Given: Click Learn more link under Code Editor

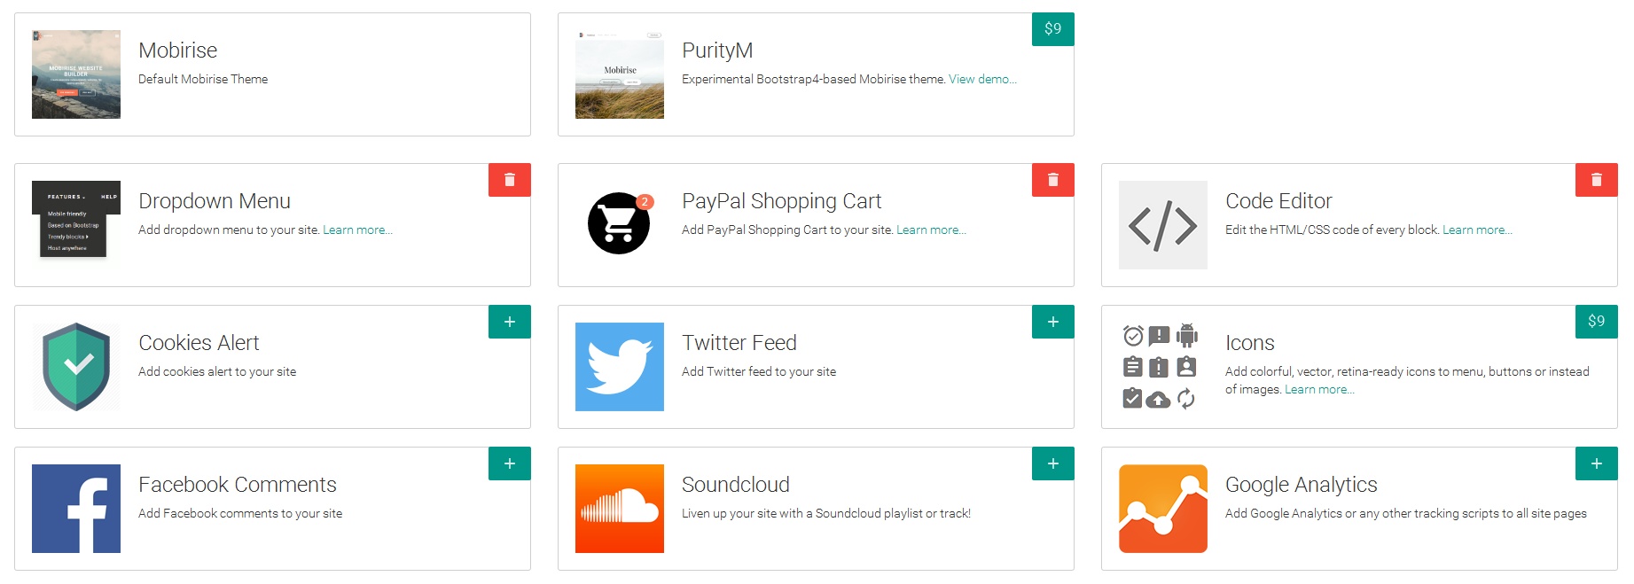Looking at the screenshot, I should [1477, 230].
